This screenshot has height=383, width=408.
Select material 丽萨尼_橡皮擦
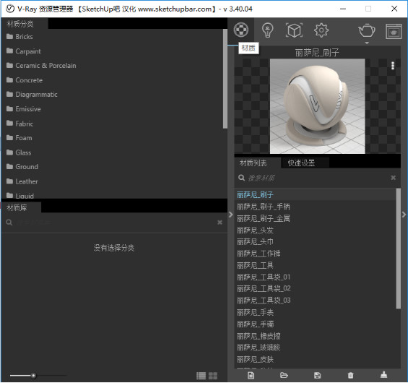315,336
